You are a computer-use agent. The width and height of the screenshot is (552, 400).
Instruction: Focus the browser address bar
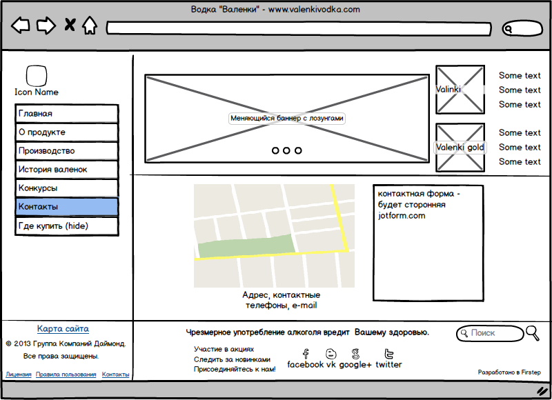tap(299, 29)
